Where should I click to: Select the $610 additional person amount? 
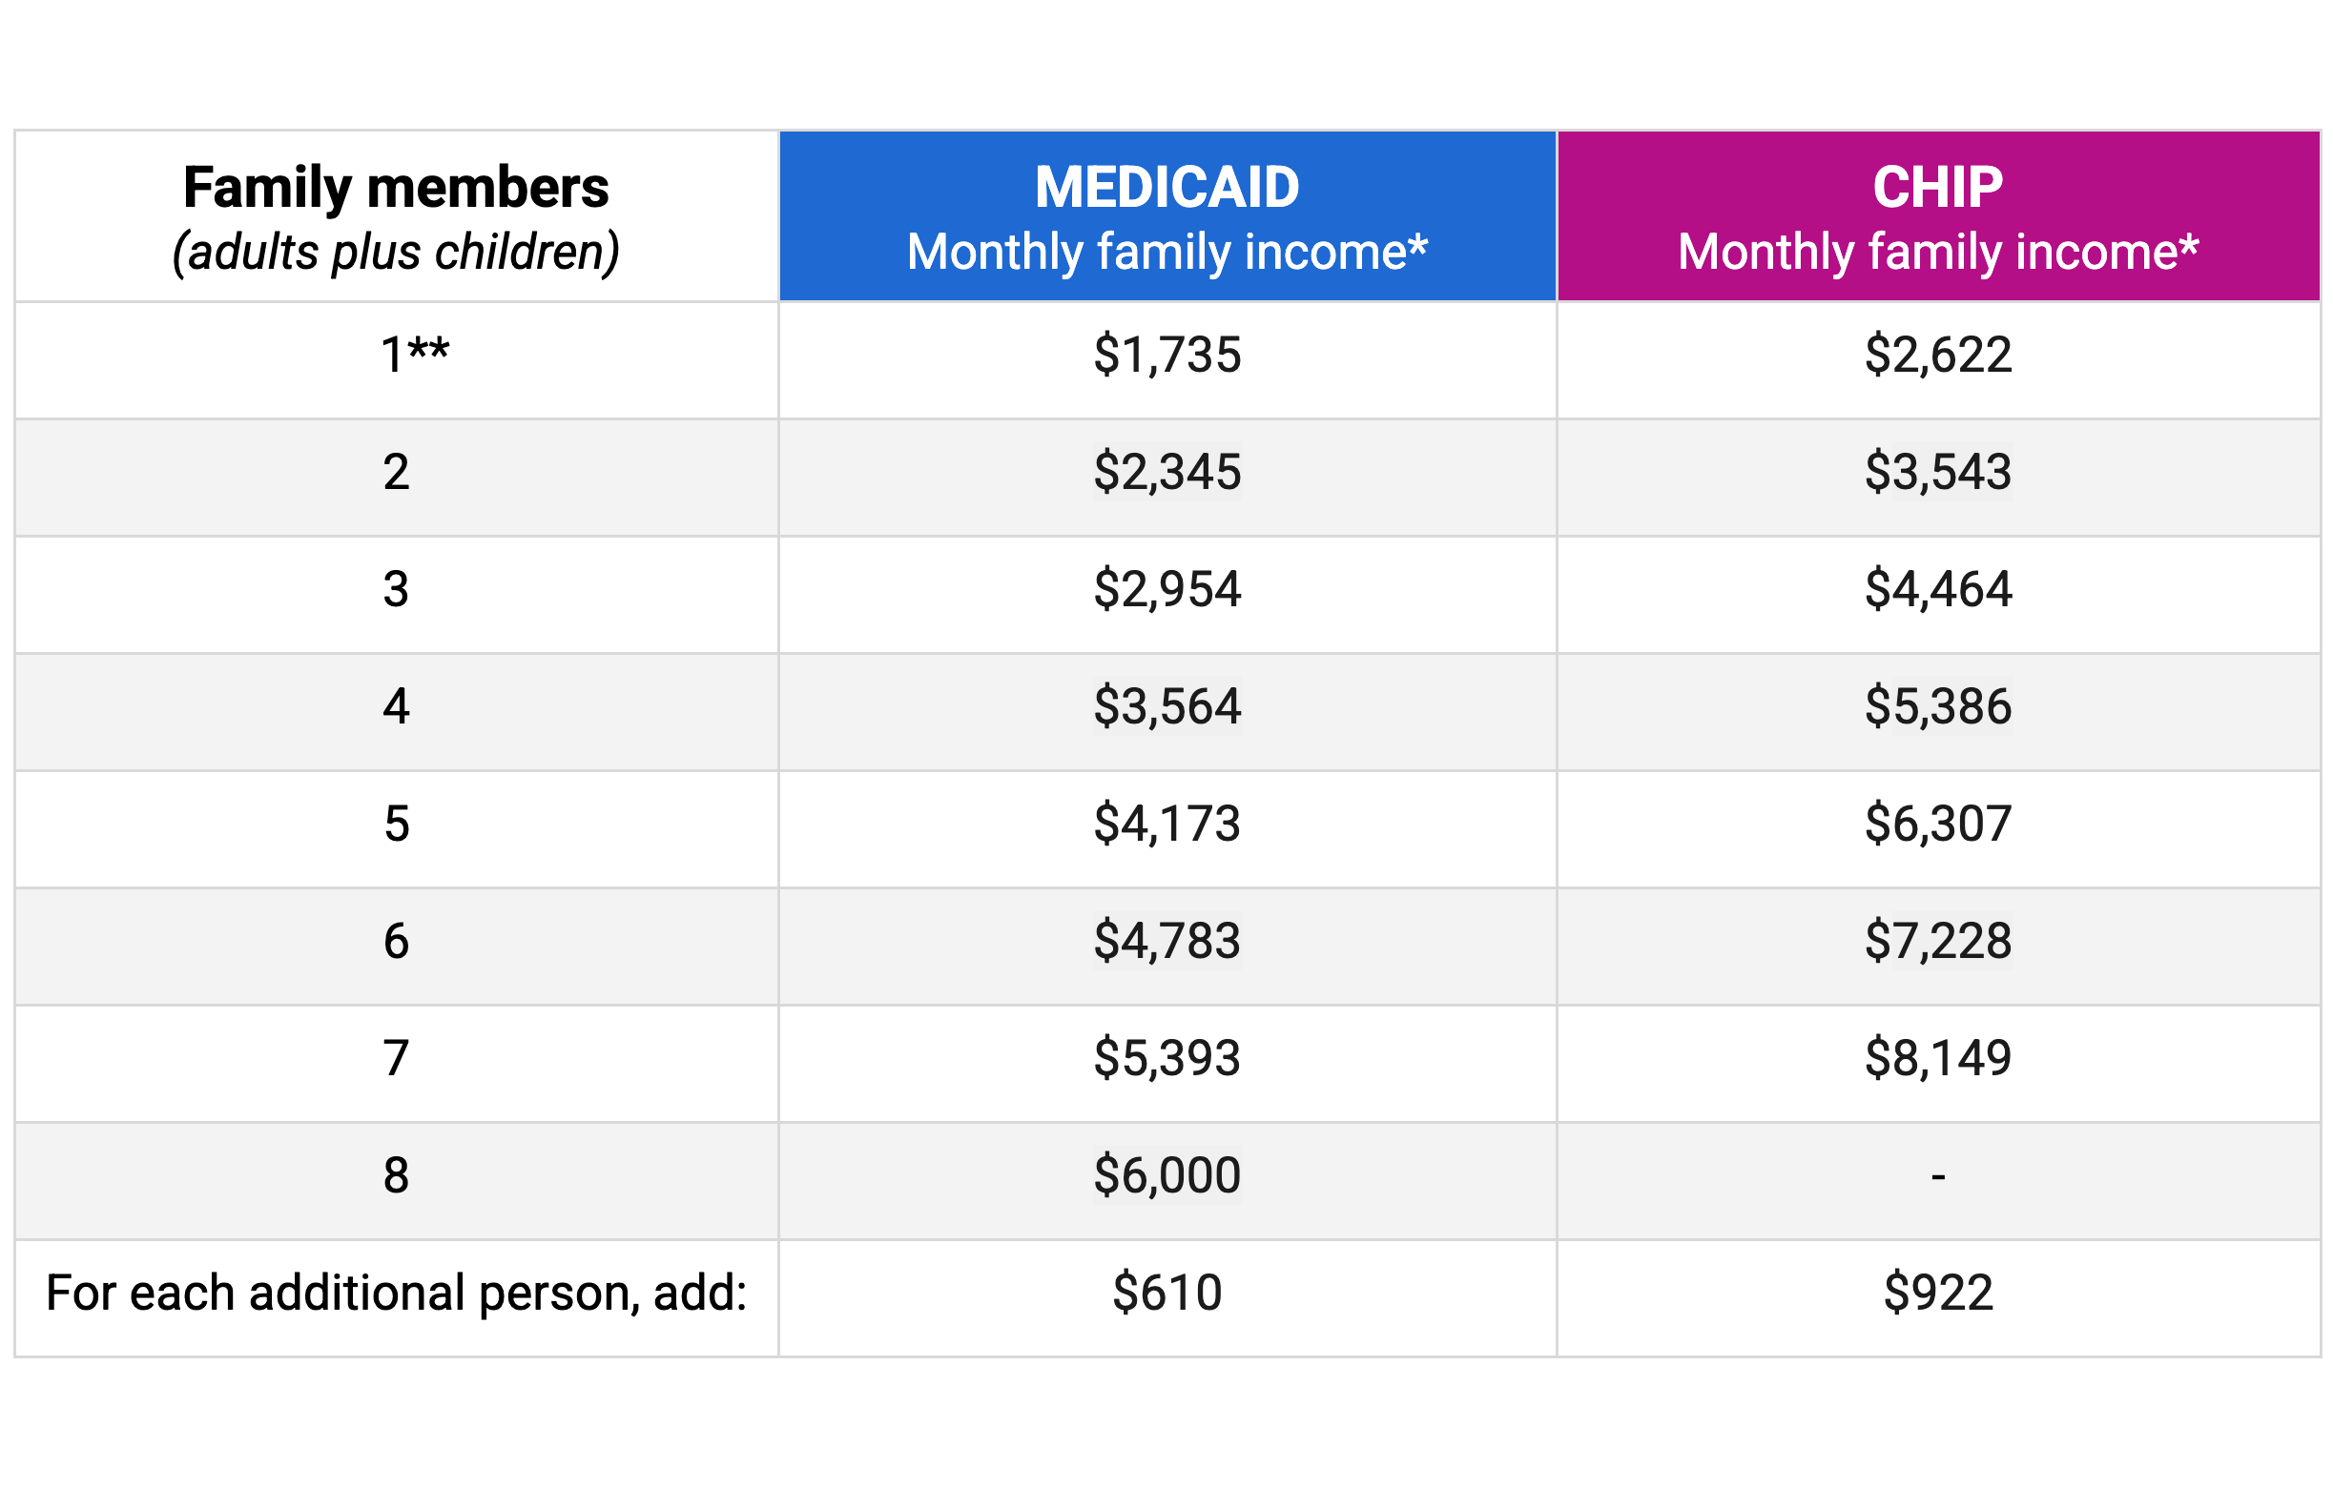(1166, 1293)
